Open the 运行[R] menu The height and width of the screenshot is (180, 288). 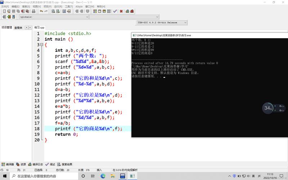click(x=58, y=6)
